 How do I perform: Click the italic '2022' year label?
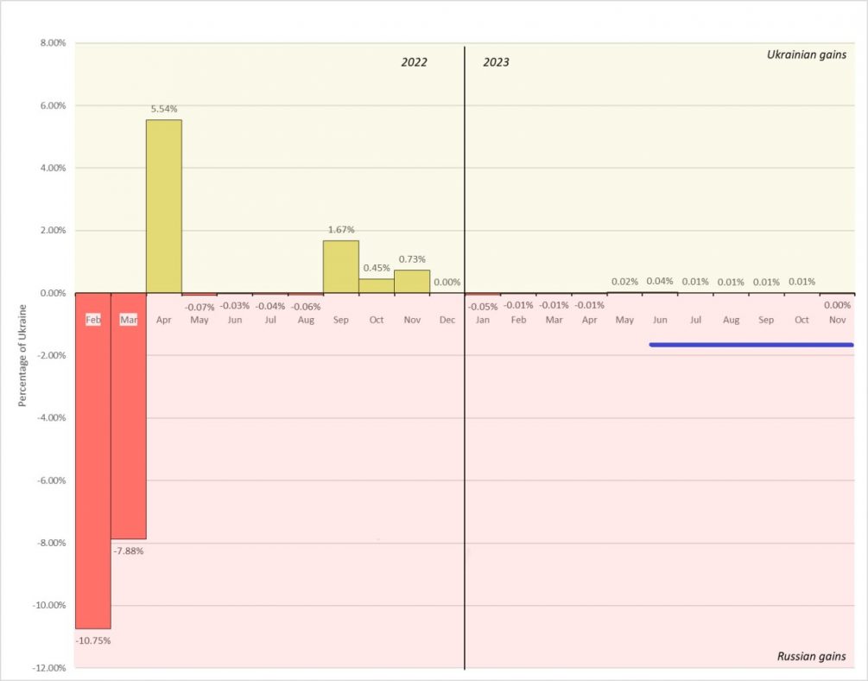(414, 62)
